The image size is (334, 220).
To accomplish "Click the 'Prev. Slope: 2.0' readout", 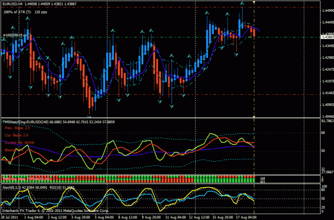I will [x=18, y=128].
